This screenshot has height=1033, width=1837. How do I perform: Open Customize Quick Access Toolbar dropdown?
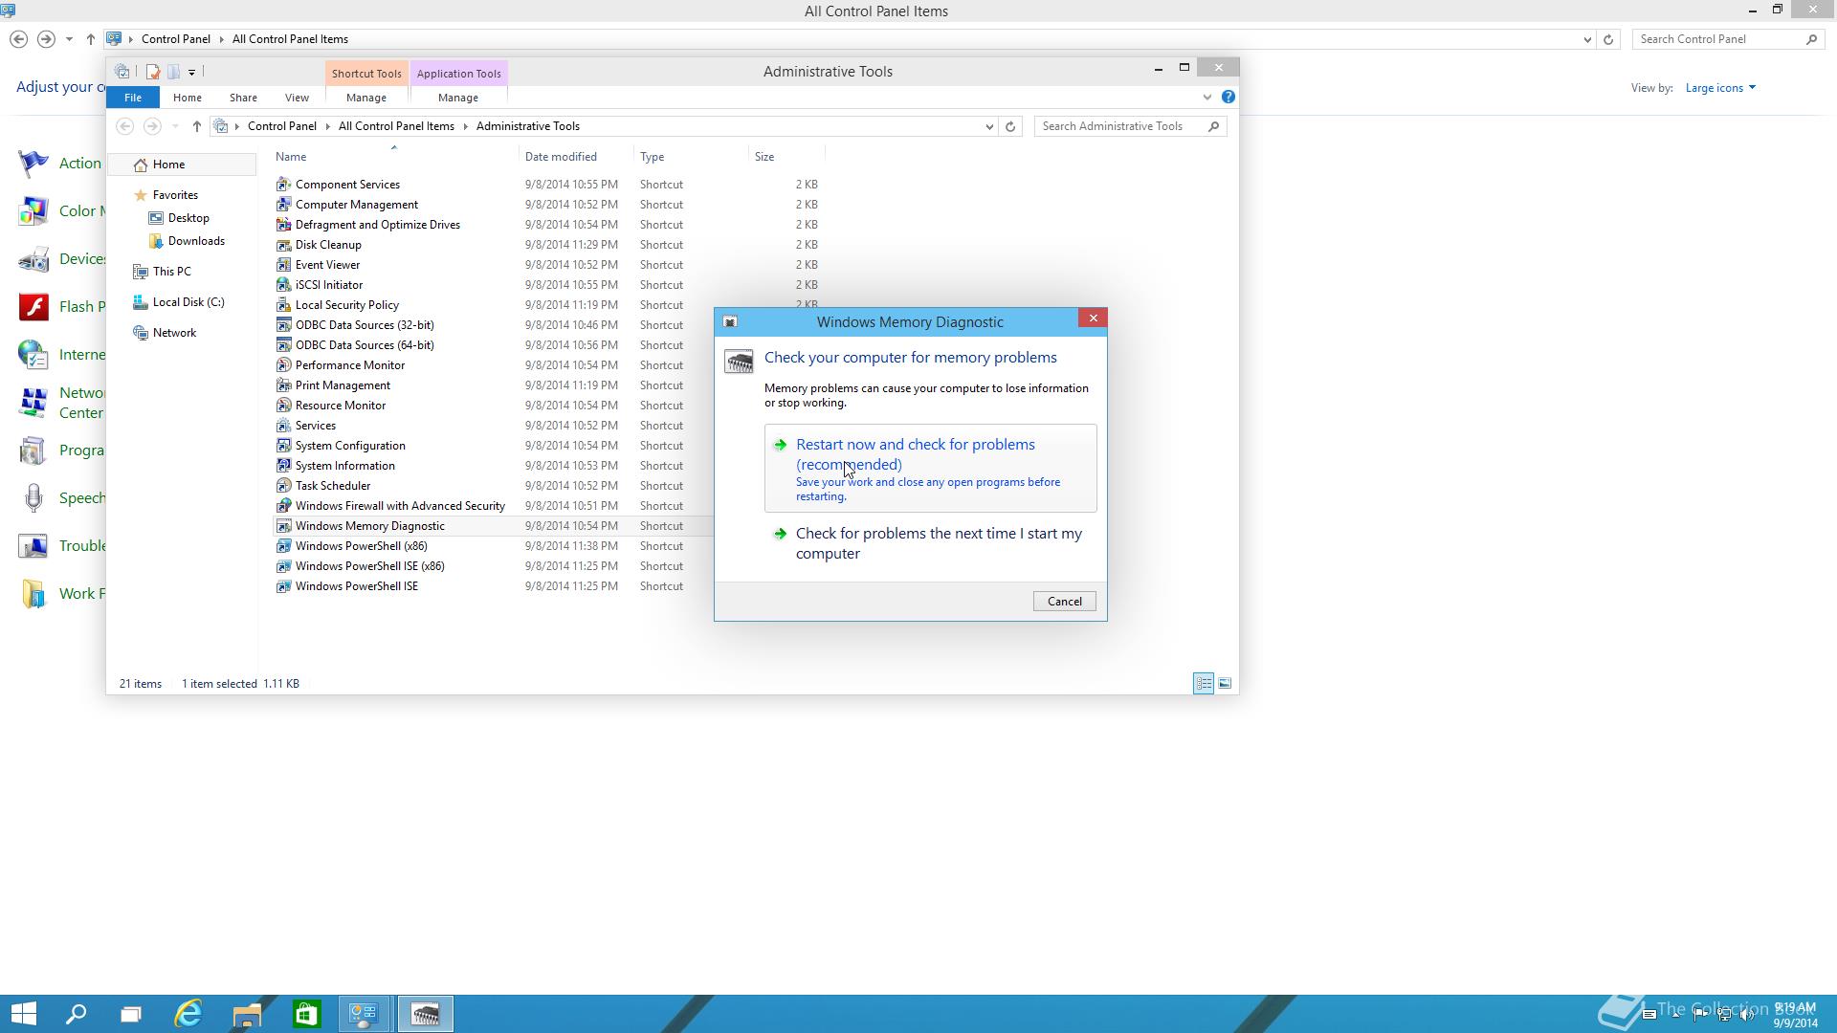coord(192,72)
